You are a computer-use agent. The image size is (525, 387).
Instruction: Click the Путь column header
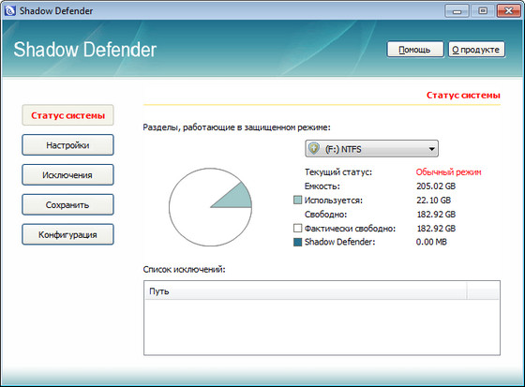click(x=306, y=291)
